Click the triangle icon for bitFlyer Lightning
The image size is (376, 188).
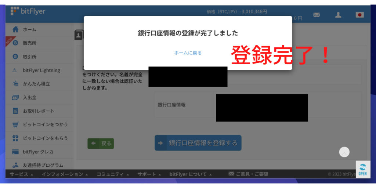tap(15, 70)
